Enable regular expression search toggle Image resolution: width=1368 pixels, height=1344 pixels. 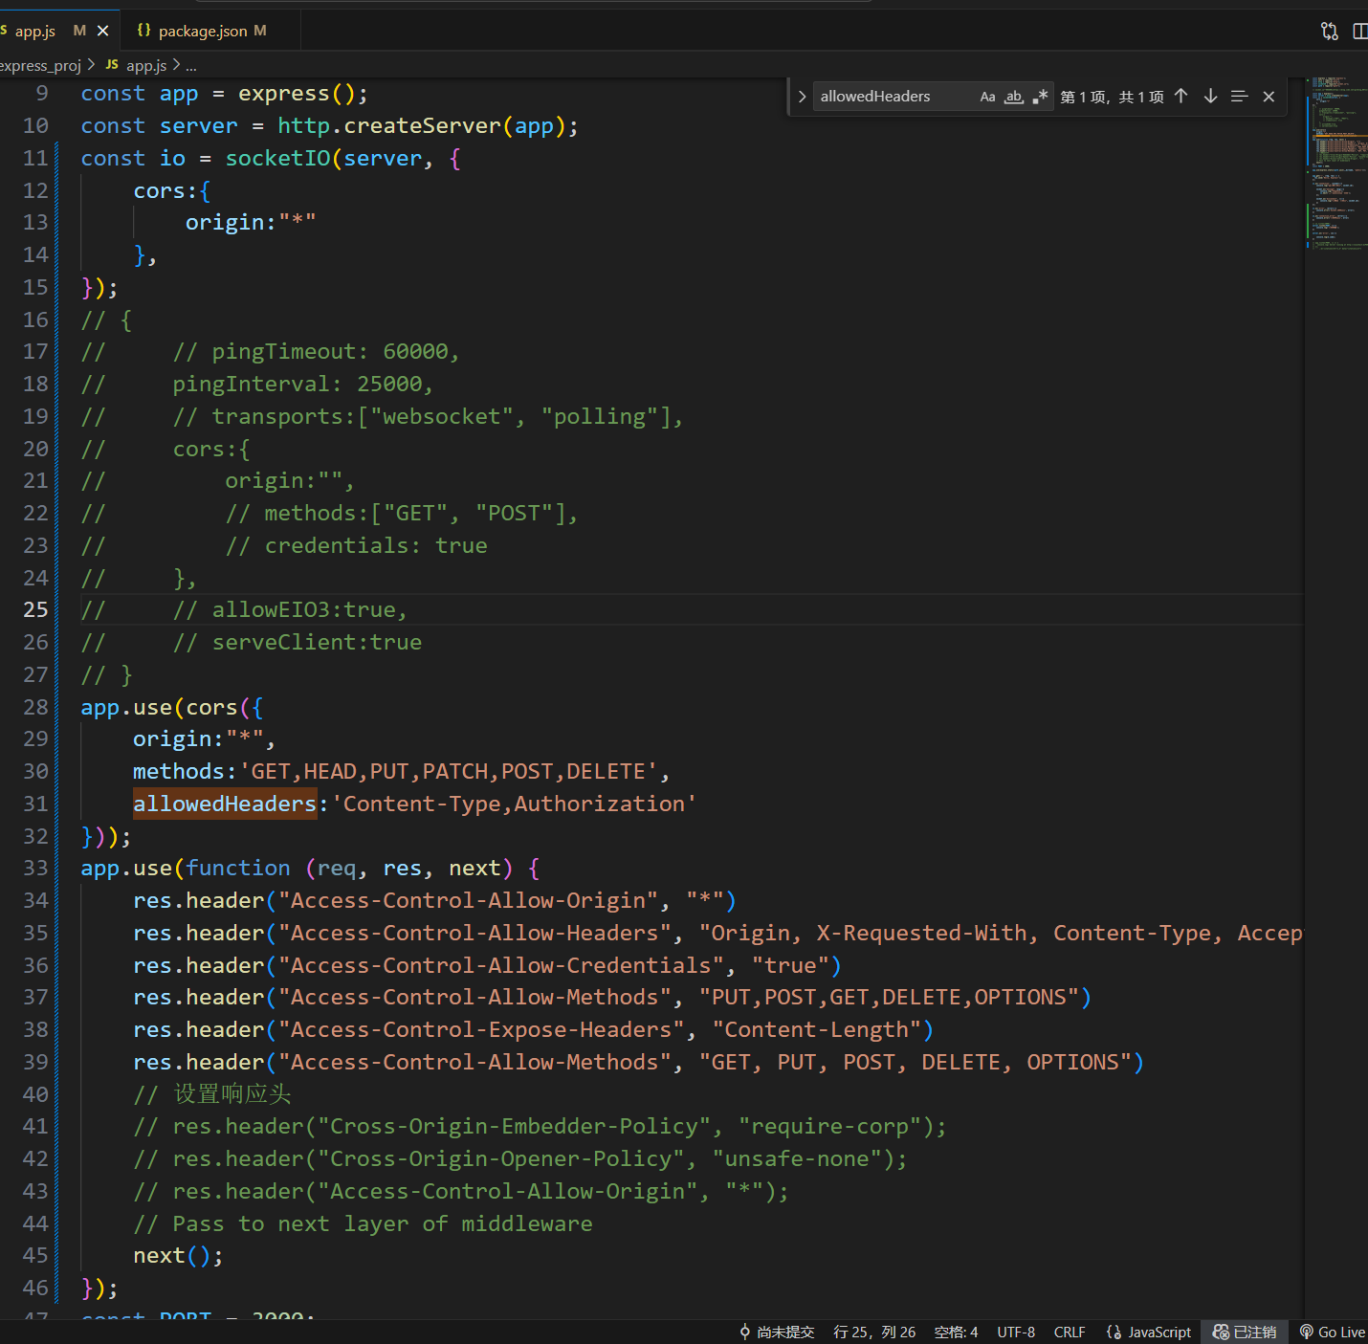1040,97
